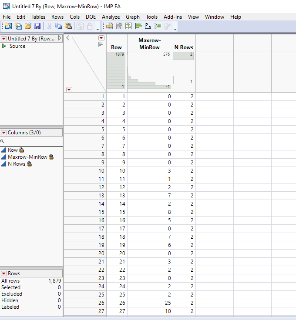This screenshot has width=296, height=320.
Task: Click the New Script toolbar icon
Action: tap(18, 26)
